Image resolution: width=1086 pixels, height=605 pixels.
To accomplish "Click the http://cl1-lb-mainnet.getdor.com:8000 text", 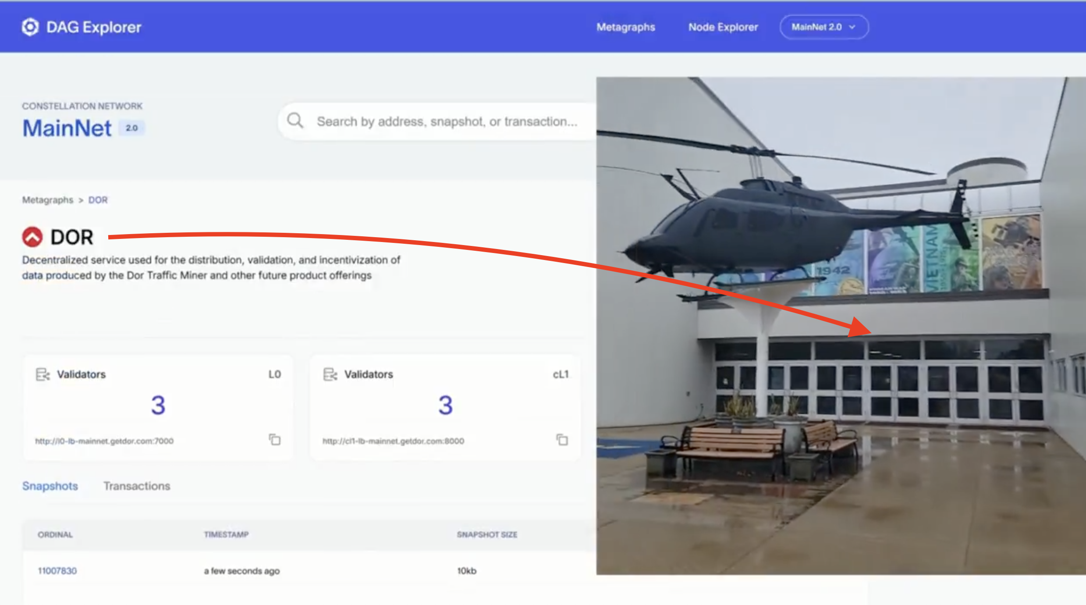I will [x=393, y=441].
